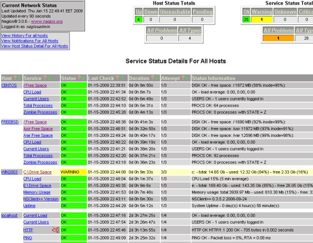Open the www.nagios.org link
This screenshot has width=313, height=243.
point(46,21)
